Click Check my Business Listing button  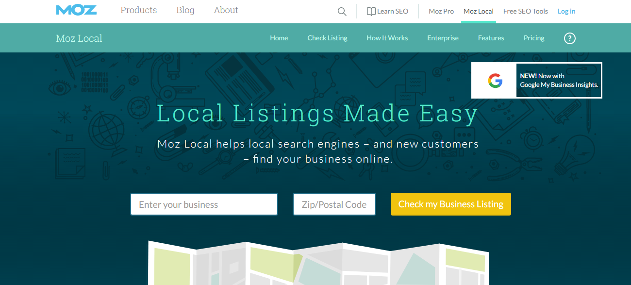451,204
